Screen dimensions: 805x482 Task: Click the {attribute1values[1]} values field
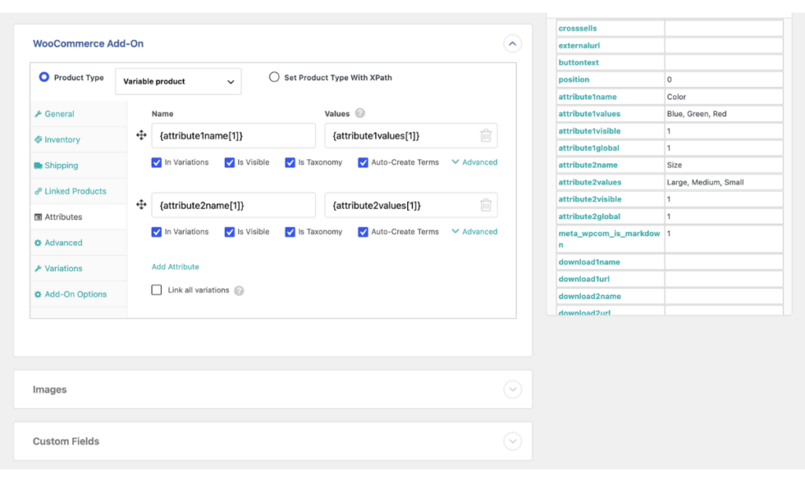410,135
